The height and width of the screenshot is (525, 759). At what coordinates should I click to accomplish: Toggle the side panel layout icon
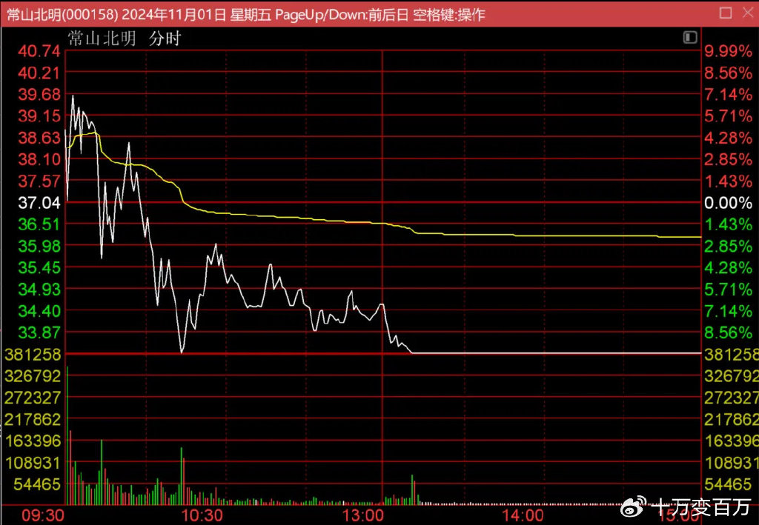[x=691, y=37]
